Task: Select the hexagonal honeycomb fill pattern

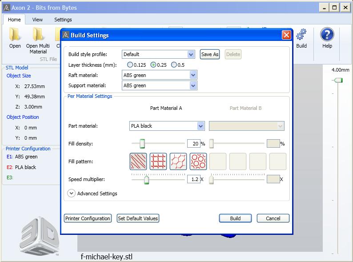Action: pyautogui.click(x=178, y=161)
